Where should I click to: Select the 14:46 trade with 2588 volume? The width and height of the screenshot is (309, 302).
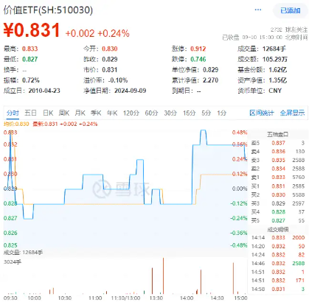coord(278,264)
